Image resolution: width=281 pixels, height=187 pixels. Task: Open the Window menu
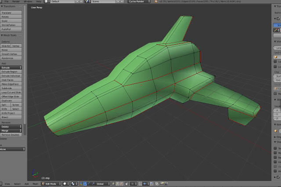pos(28,1)
